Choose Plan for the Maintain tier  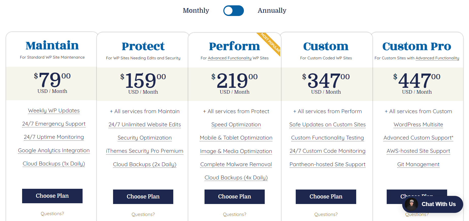click(x=52, y=196)
